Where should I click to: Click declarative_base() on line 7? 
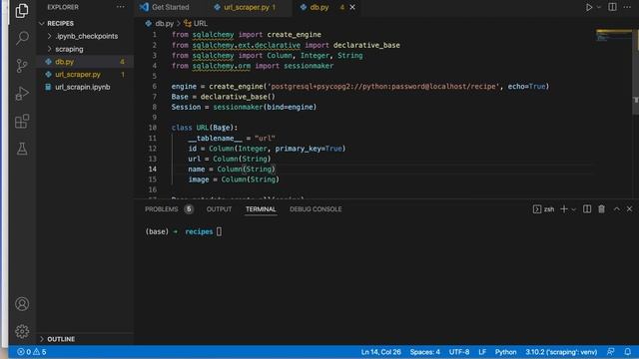238,97
